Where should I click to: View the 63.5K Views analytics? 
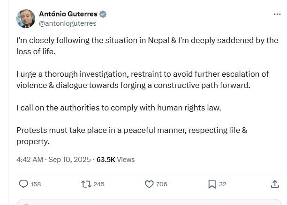(x=115, y=159)
